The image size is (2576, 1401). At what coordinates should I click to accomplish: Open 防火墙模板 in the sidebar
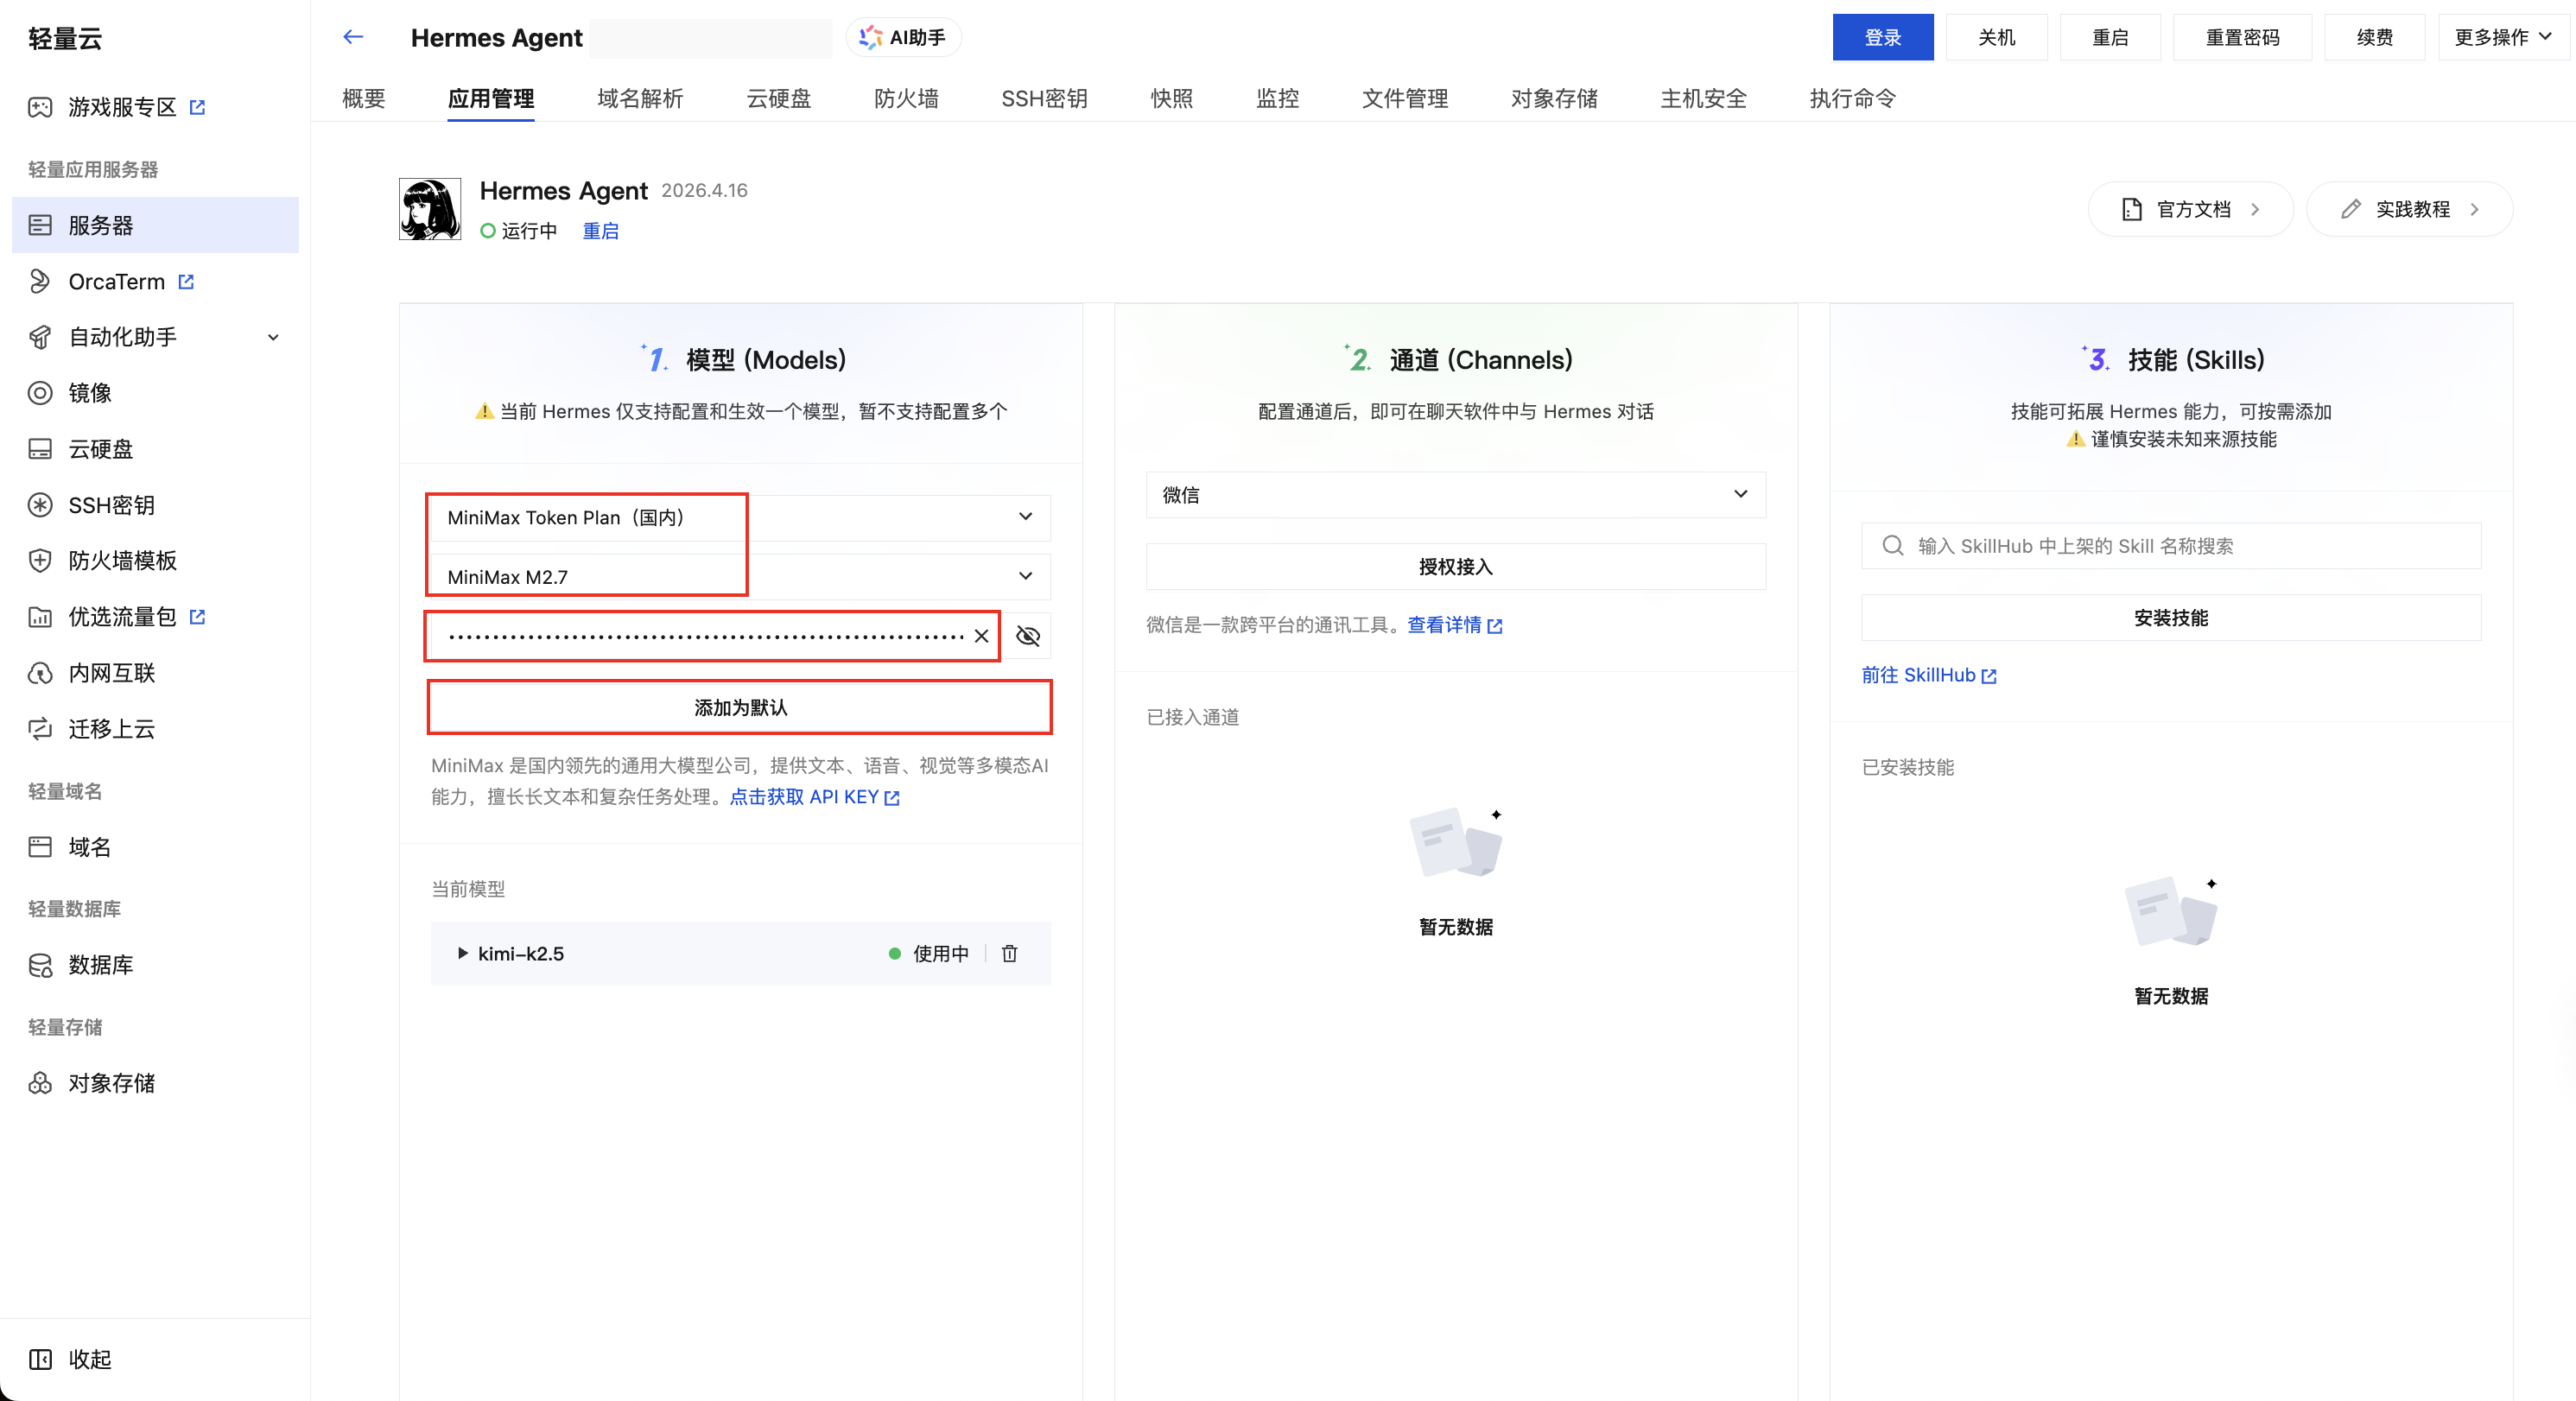122,561
